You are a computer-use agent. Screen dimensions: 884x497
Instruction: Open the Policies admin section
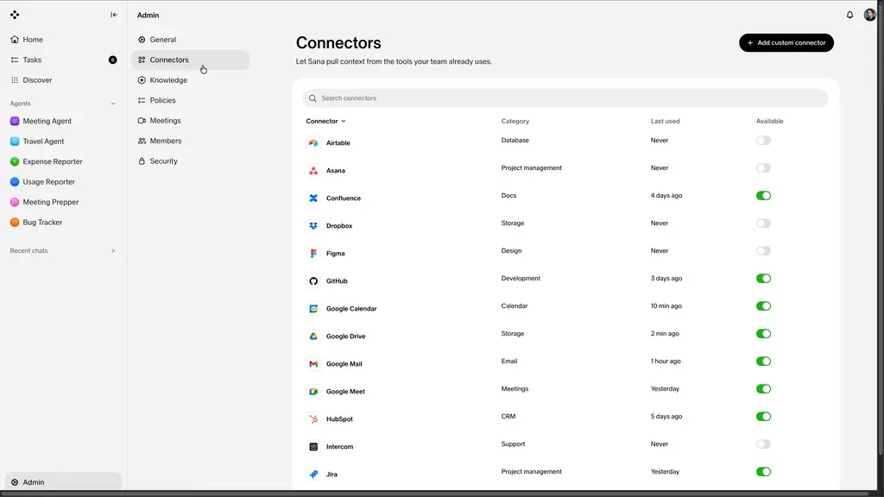pos(191,100)
